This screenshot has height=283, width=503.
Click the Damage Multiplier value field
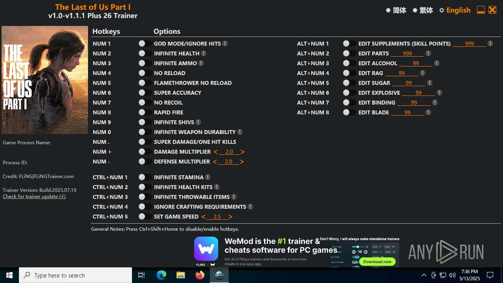(x=229, y=152)
